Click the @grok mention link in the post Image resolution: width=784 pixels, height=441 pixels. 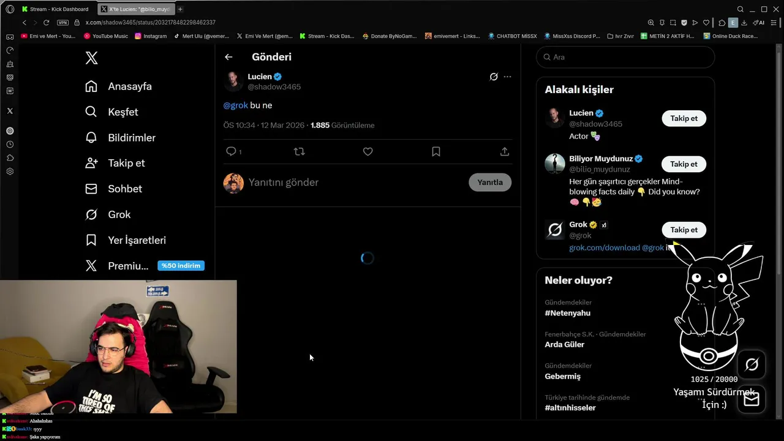click(x=236, y=105)
